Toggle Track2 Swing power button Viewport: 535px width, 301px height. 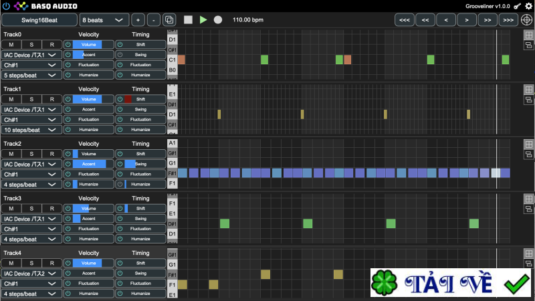120,164
